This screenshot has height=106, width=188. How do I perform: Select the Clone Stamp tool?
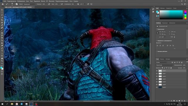[2, 33]
